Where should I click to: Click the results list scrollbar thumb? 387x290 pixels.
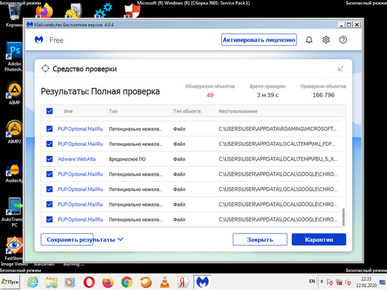pyautogui.click(x=343, y=217)
